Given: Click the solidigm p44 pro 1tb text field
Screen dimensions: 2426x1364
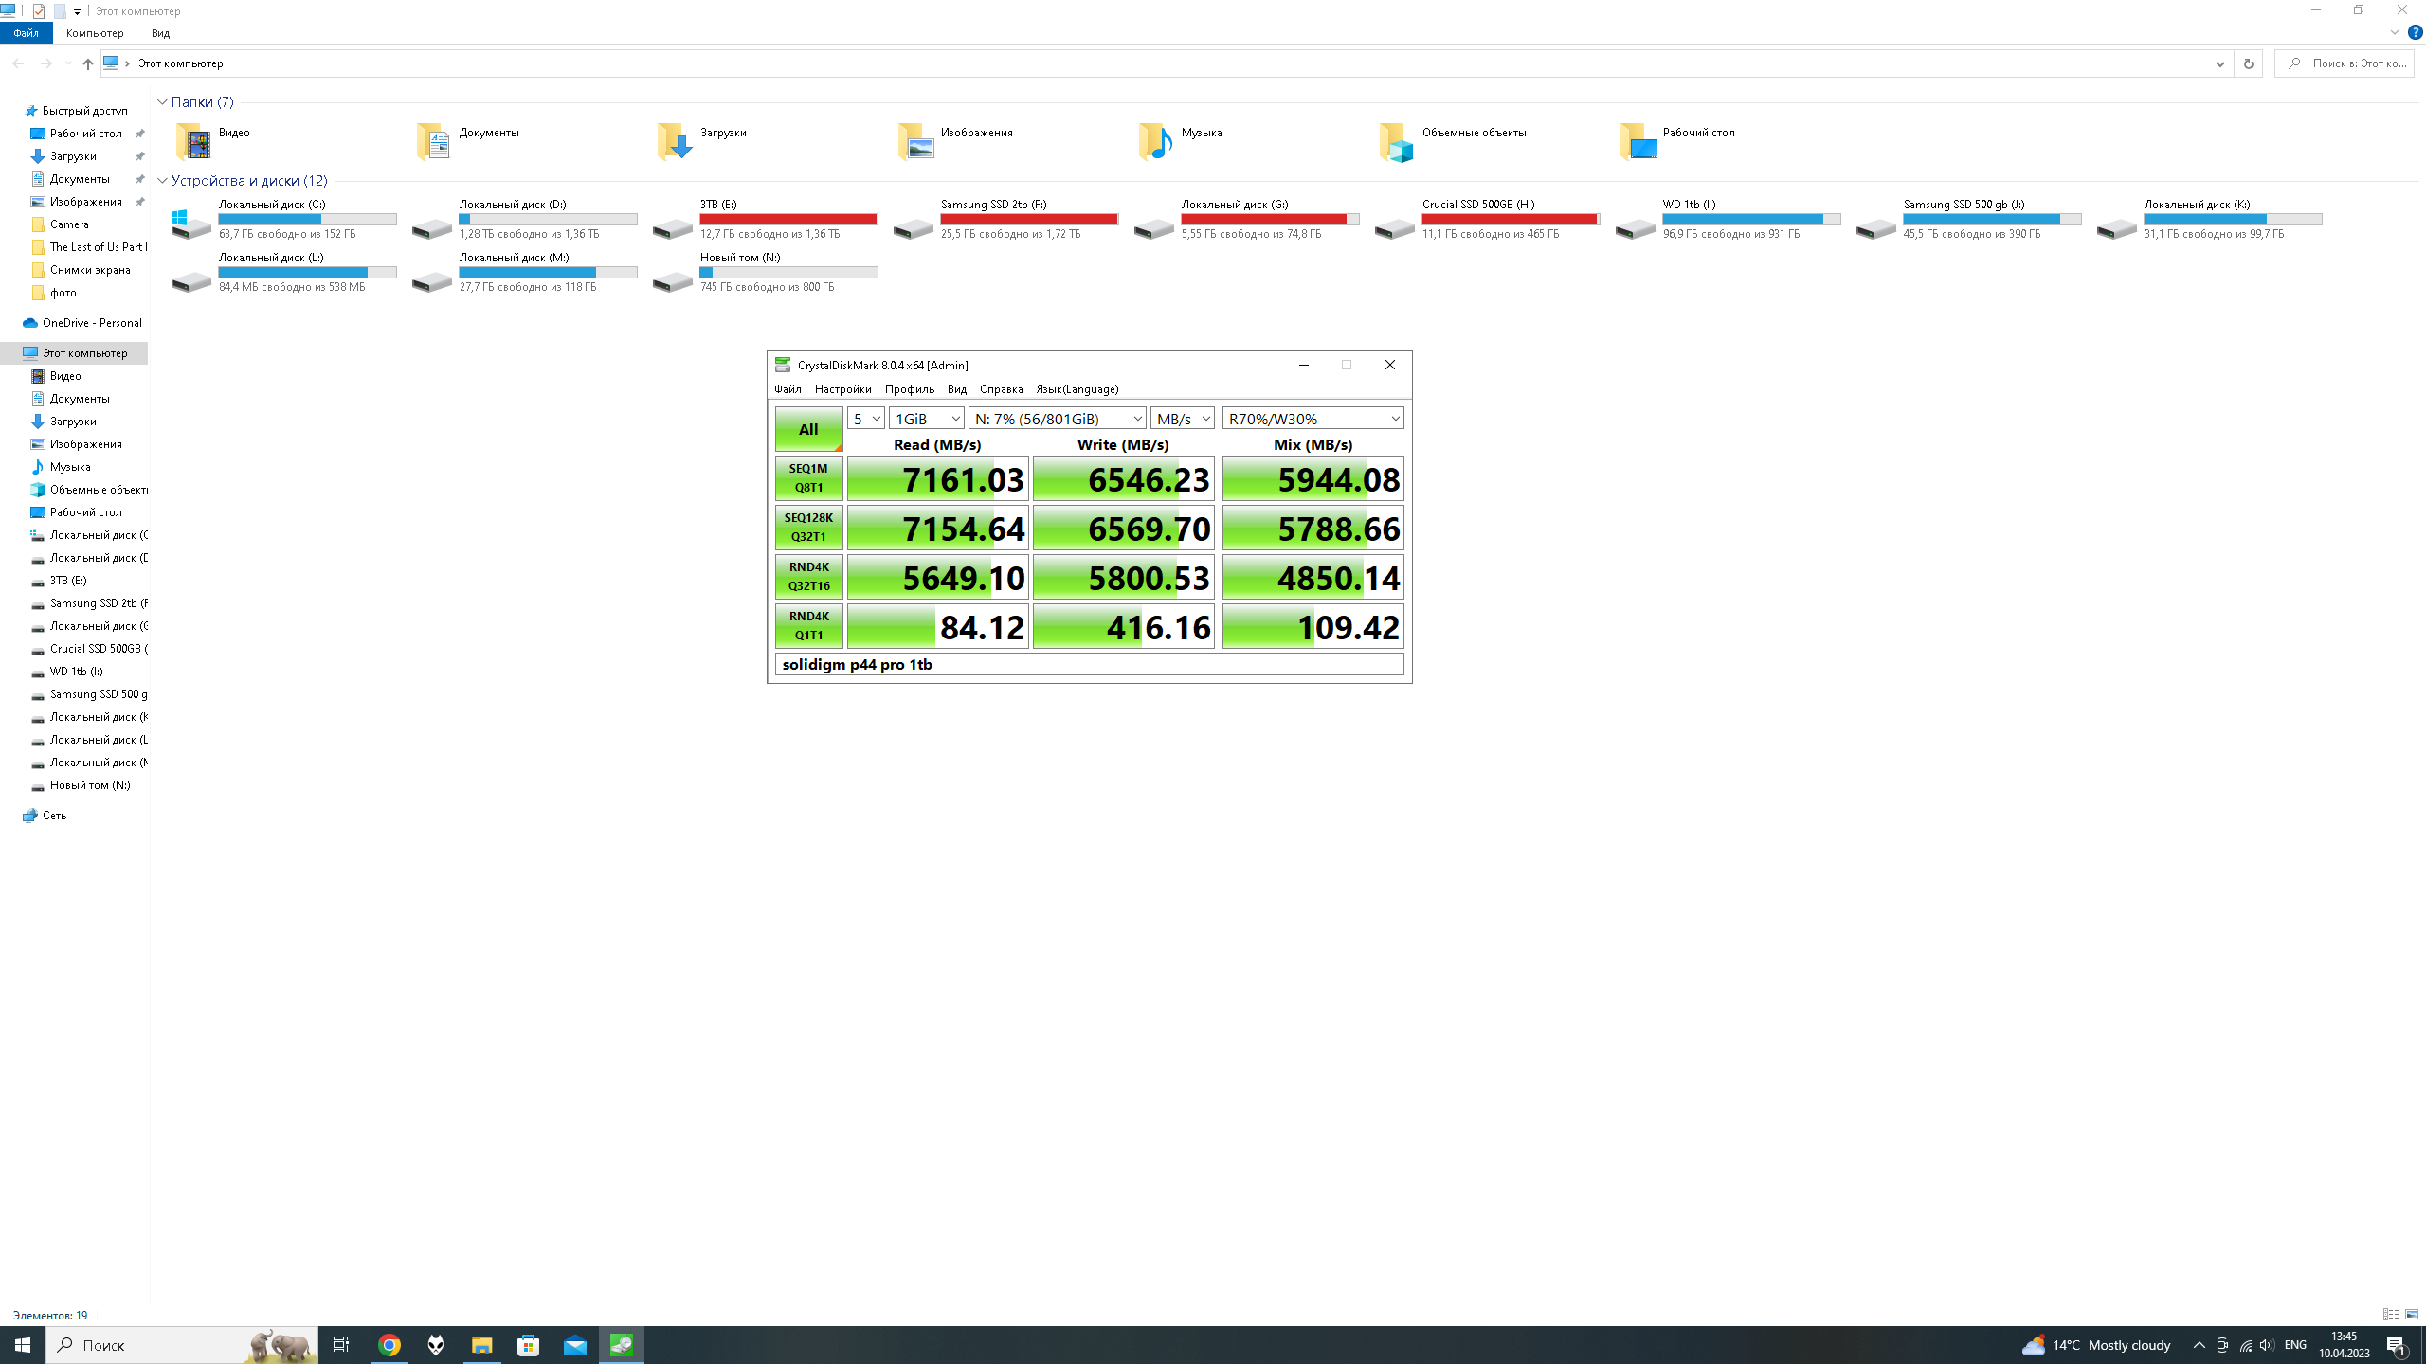Looking at the screenshot, I should (x=1089, y=664).
